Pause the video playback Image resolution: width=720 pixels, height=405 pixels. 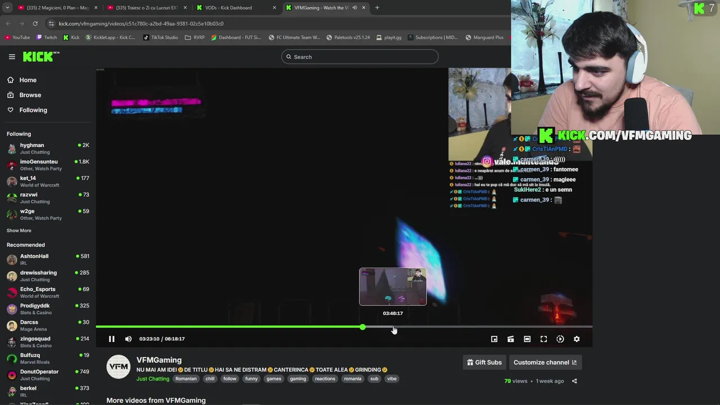coord(111,339)
